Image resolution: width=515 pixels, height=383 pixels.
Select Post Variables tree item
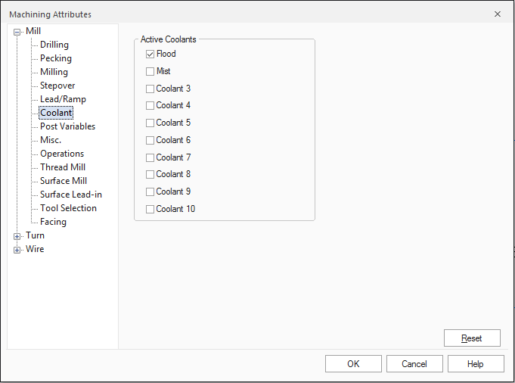tap(67, 126)
